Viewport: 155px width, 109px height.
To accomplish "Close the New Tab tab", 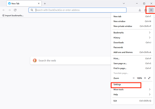I will (39, 4).
